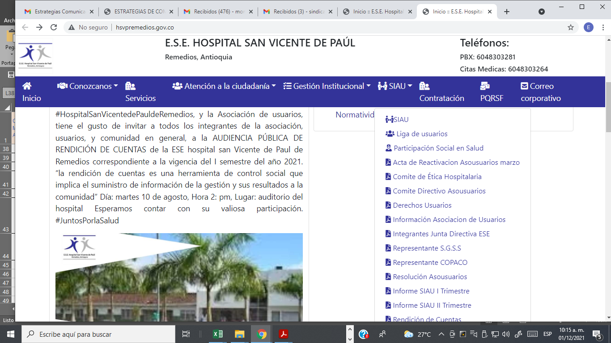
Task: Open the Gestión Institucional dropdown
Action: pos(327,86)
